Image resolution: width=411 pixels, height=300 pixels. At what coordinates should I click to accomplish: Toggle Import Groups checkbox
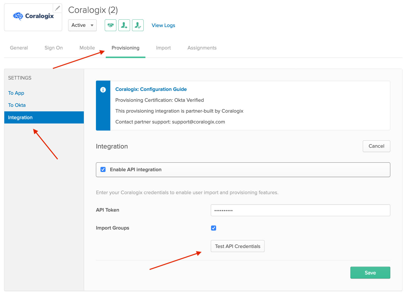(214, 228)
